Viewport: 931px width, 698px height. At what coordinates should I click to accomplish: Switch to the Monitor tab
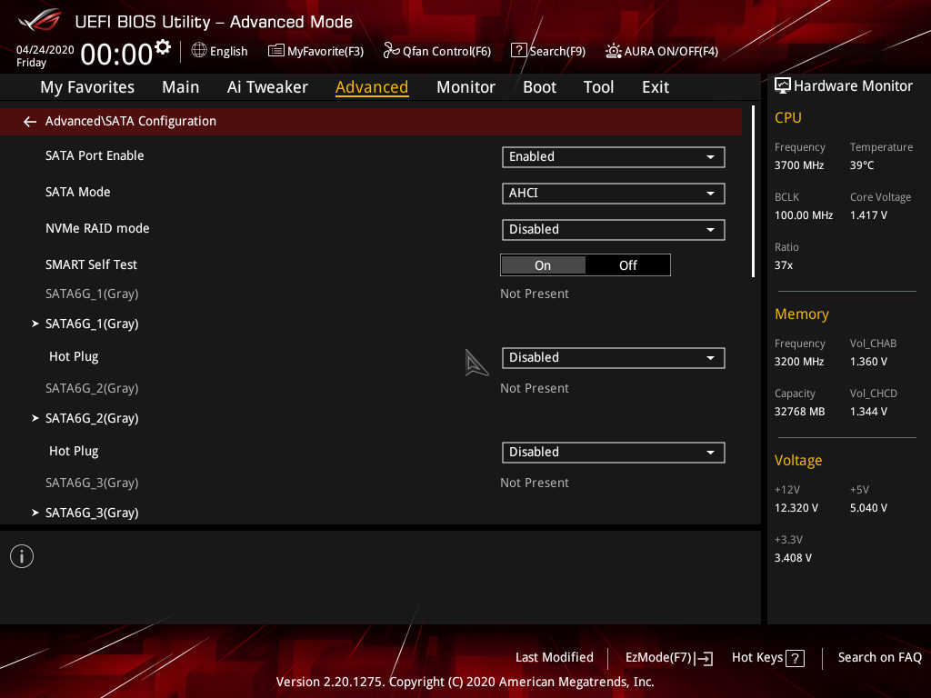(x=465, y=87)
